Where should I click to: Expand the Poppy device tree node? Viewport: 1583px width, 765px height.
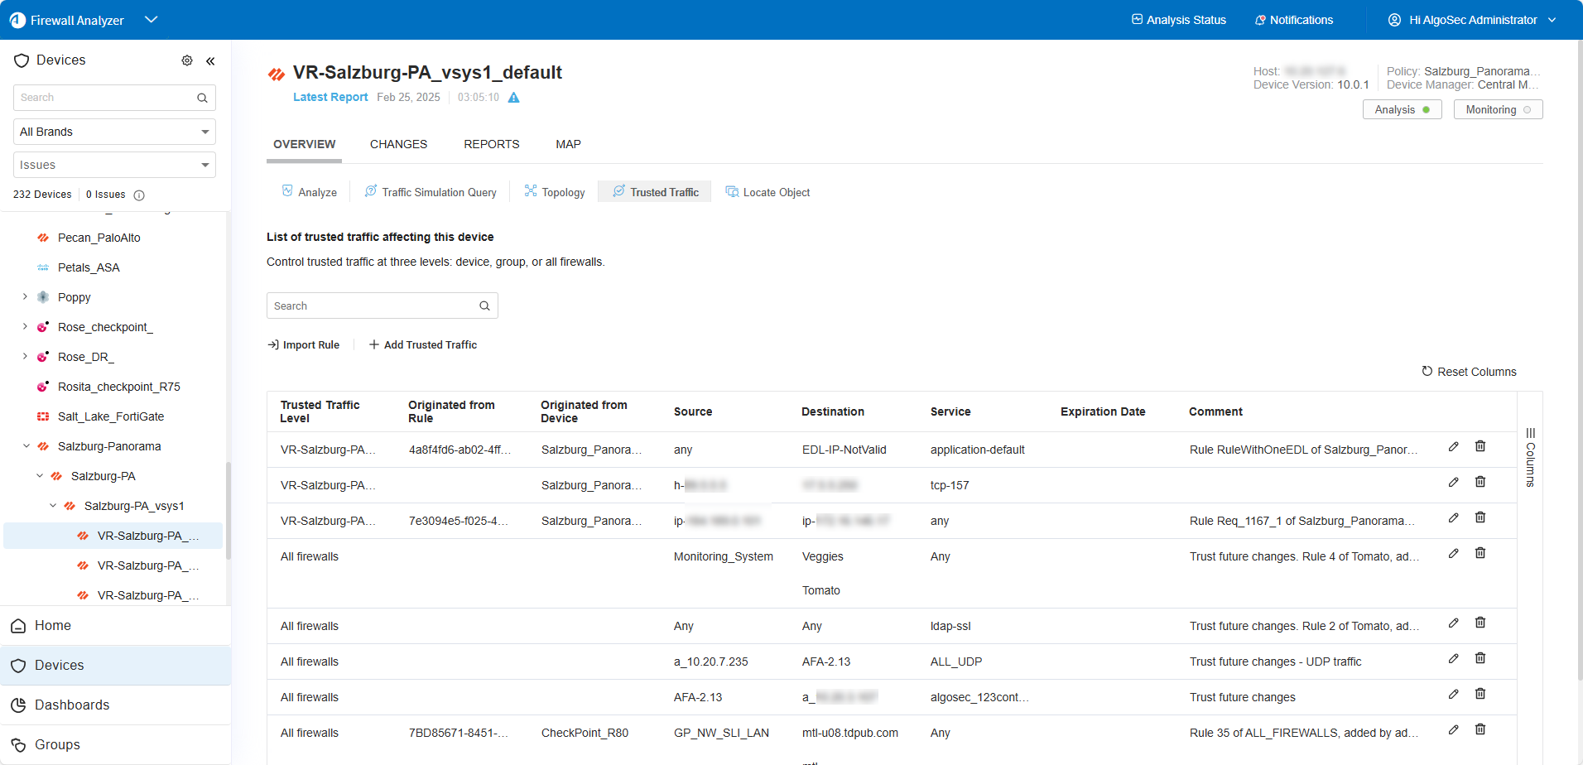click(x=25, y=297)
